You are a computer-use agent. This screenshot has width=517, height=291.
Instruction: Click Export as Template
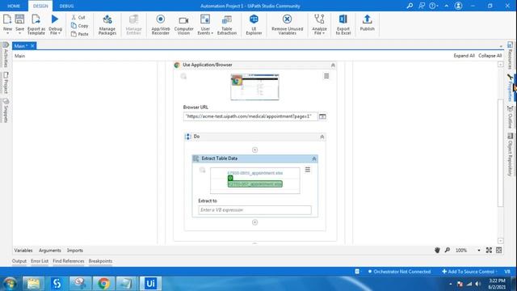pos(36,24)
